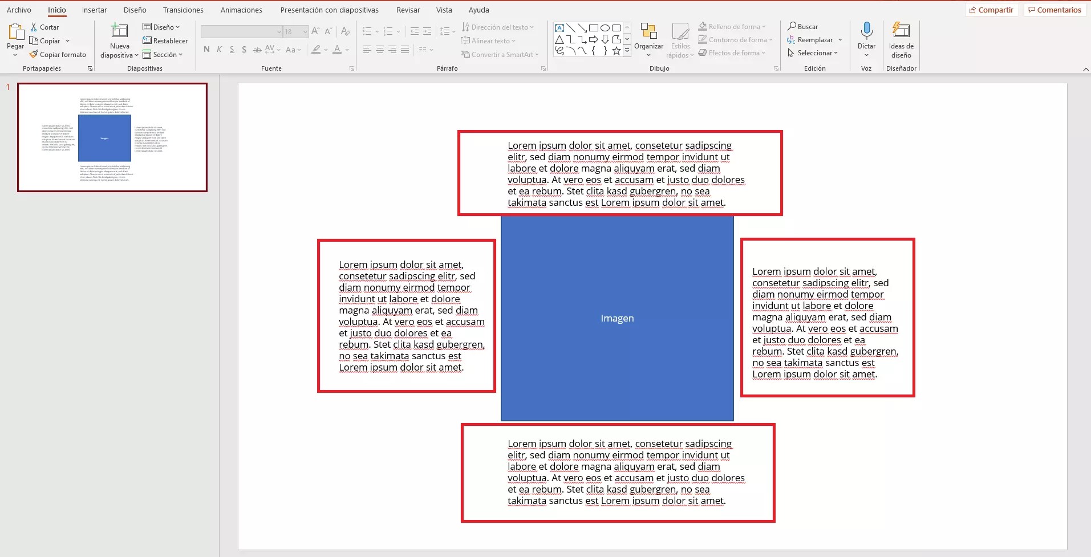This screenshot has width=1091, height=557.
Task: Click the blue Imagen rectangle on slide
Action: pos(617,318)
